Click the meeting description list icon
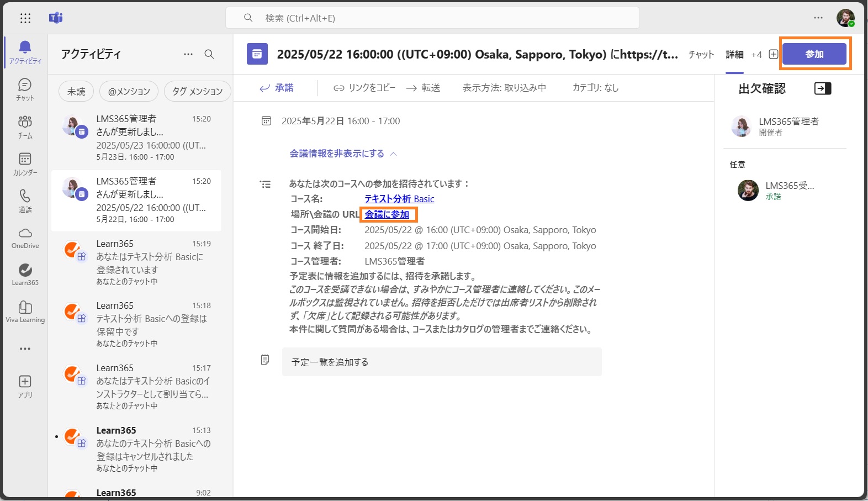 [x=266, y=184]
